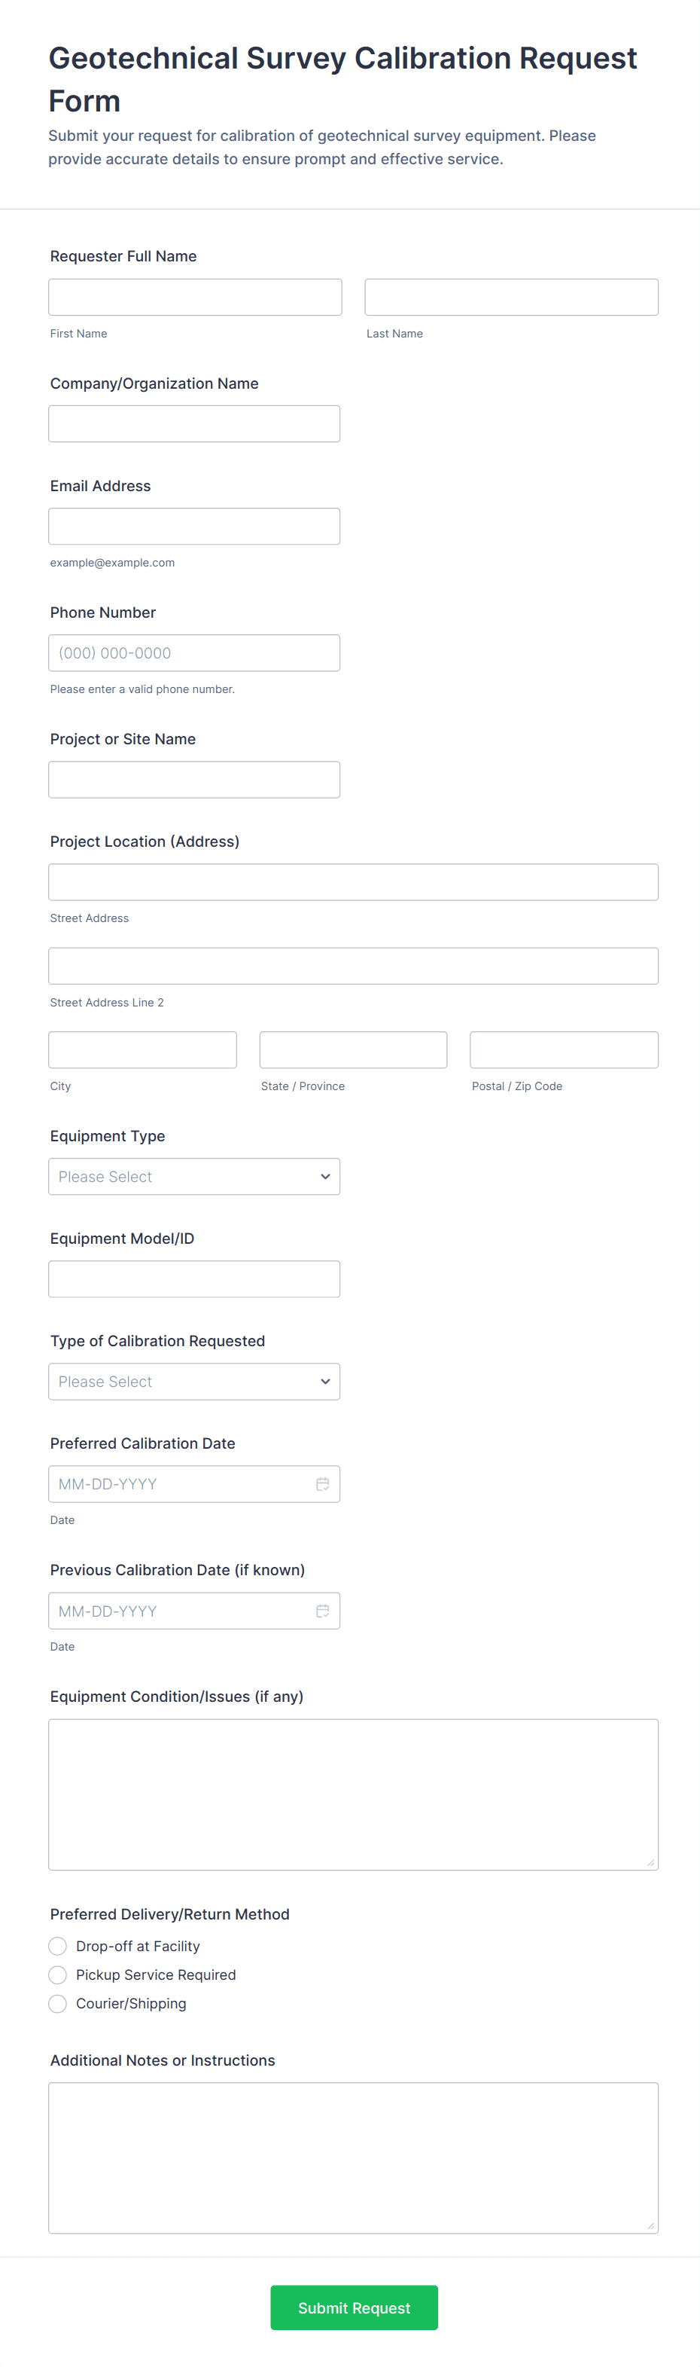Focus the Project or Site Name field
This screenshot has width=700, height=2367.
194,779
